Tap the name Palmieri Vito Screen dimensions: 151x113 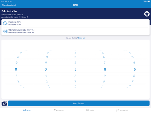(9, 11)
